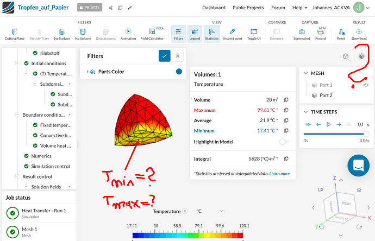Toggle Part 1 visibility eye

click(366, 85)
